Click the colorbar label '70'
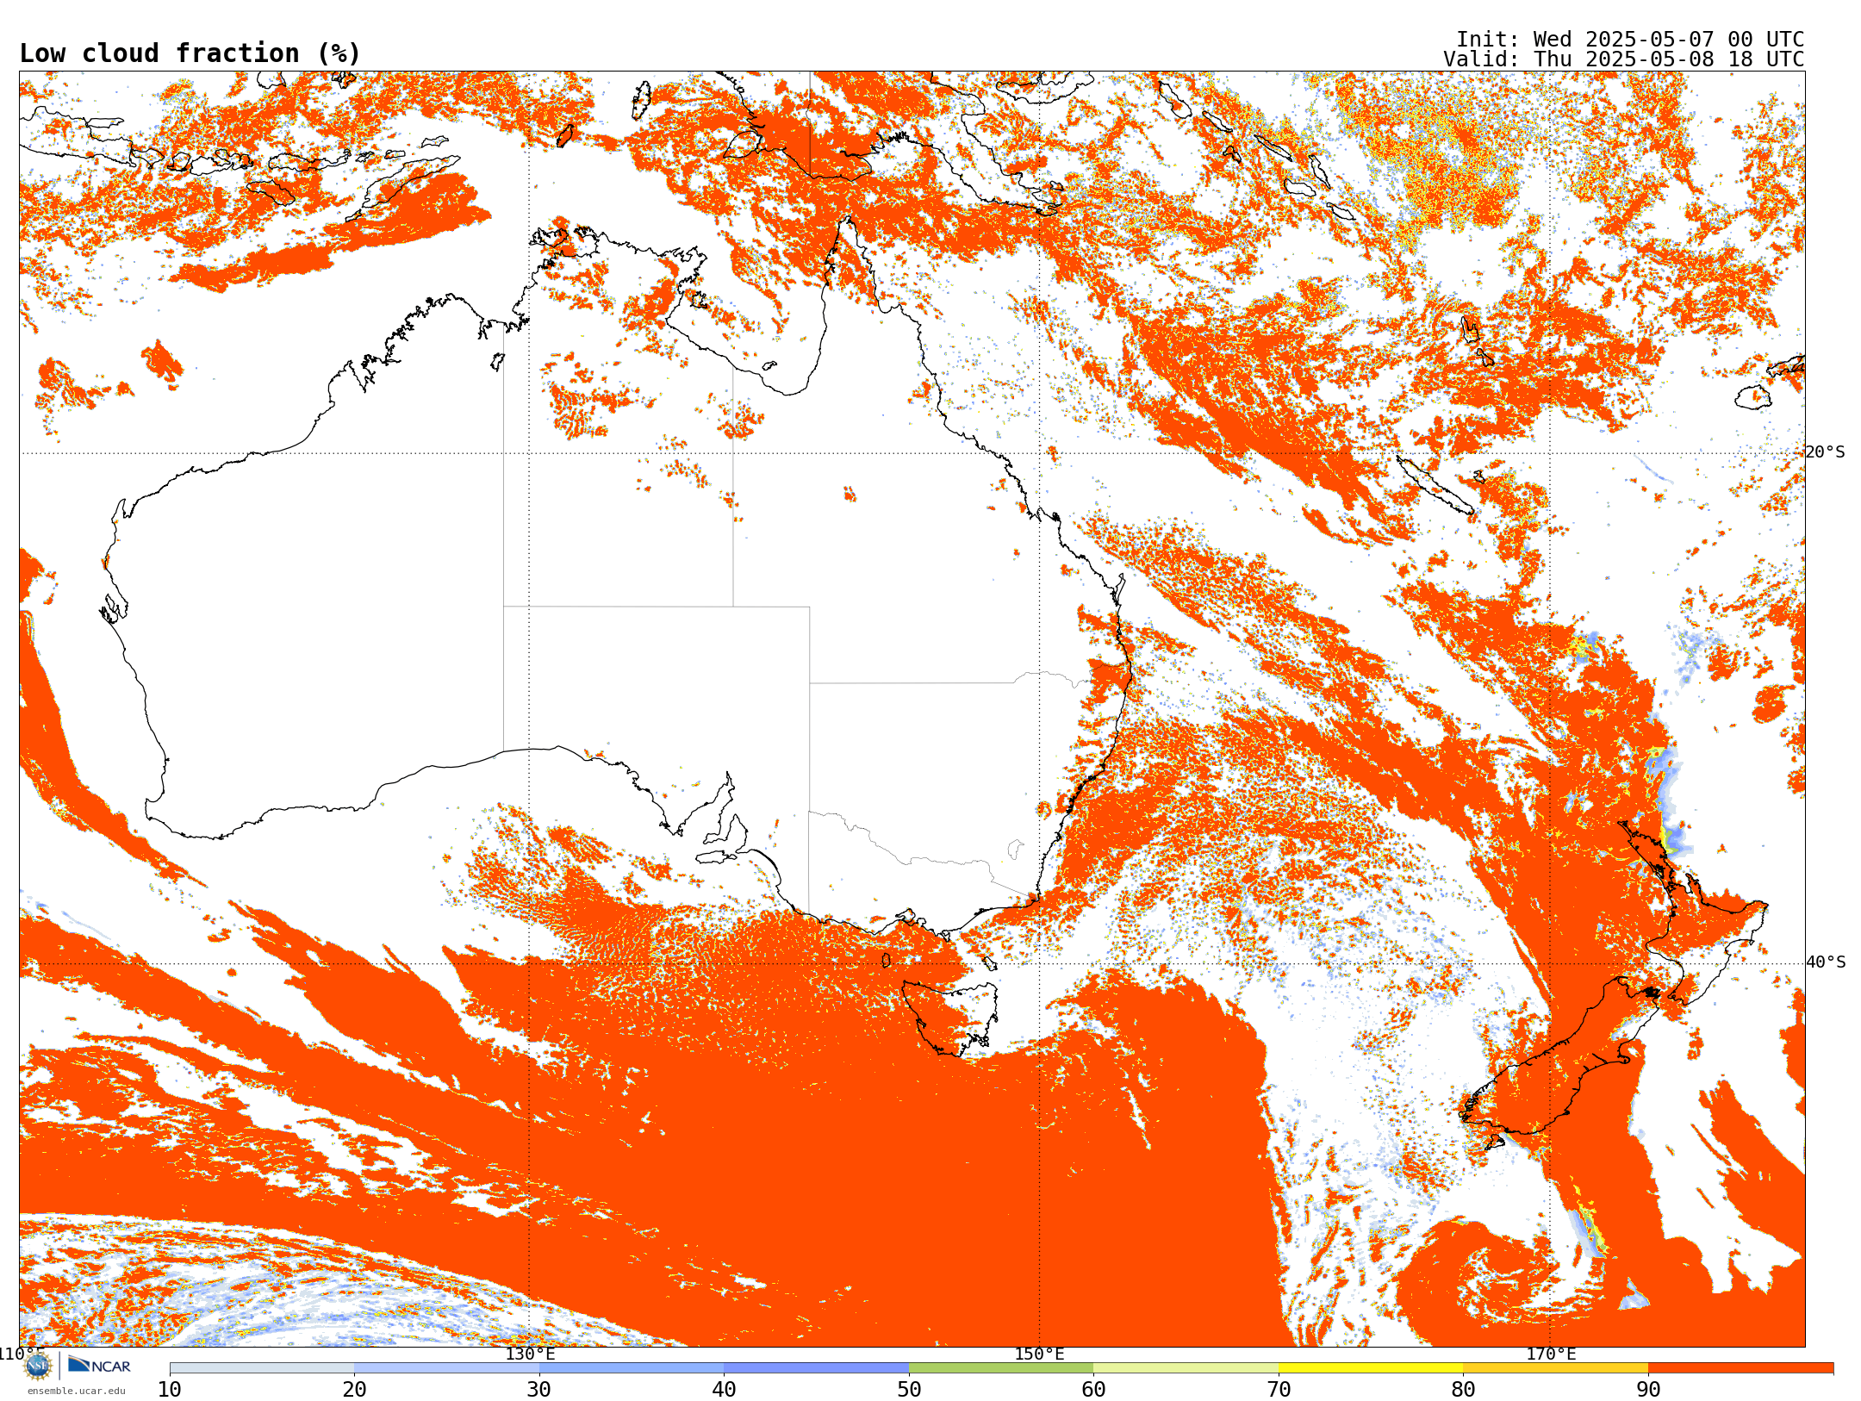Image resolution: width=1861 pixels, height=1401 pixels. pos(1279,1390)
